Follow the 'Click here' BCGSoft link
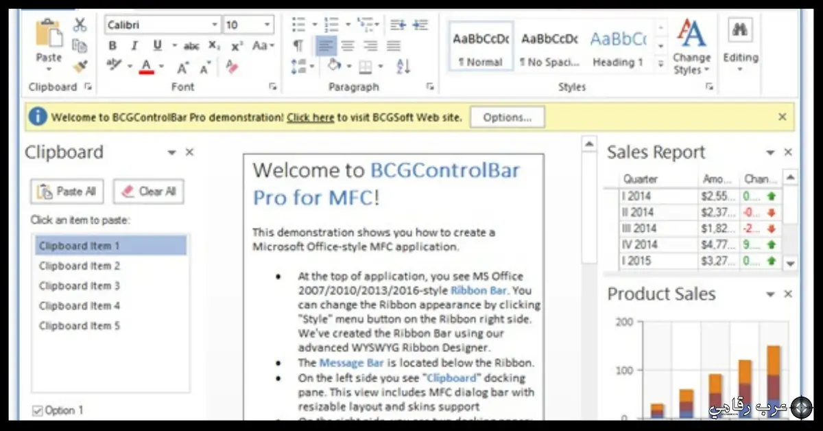The height and width of the screenshot is (431, 823). click(310, 117)
